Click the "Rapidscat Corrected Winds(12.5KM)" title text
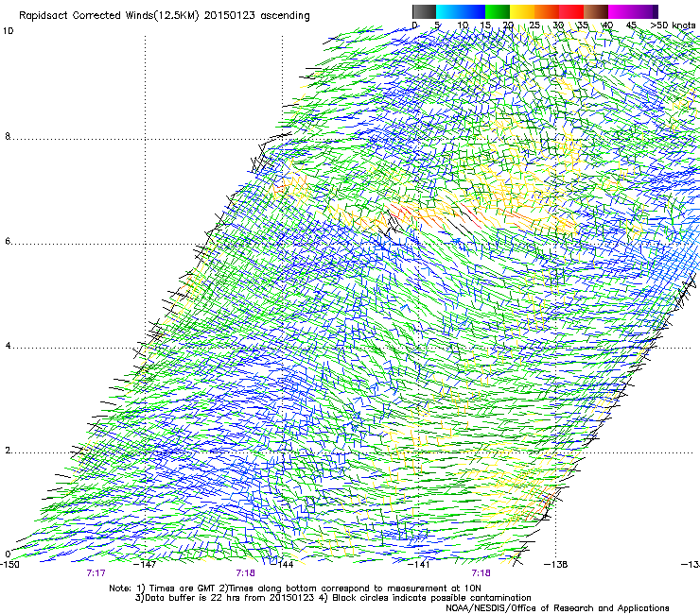700x614 pixels. (109, 16)
